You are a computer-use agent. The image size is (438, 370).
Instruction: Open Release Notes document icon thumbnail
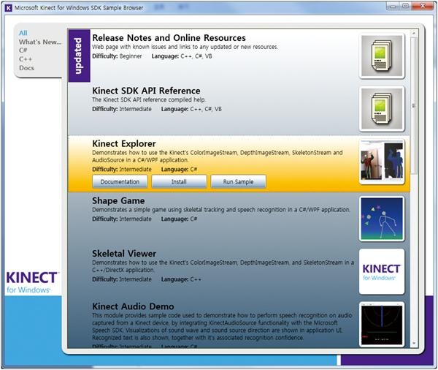(x=381, y=54)
